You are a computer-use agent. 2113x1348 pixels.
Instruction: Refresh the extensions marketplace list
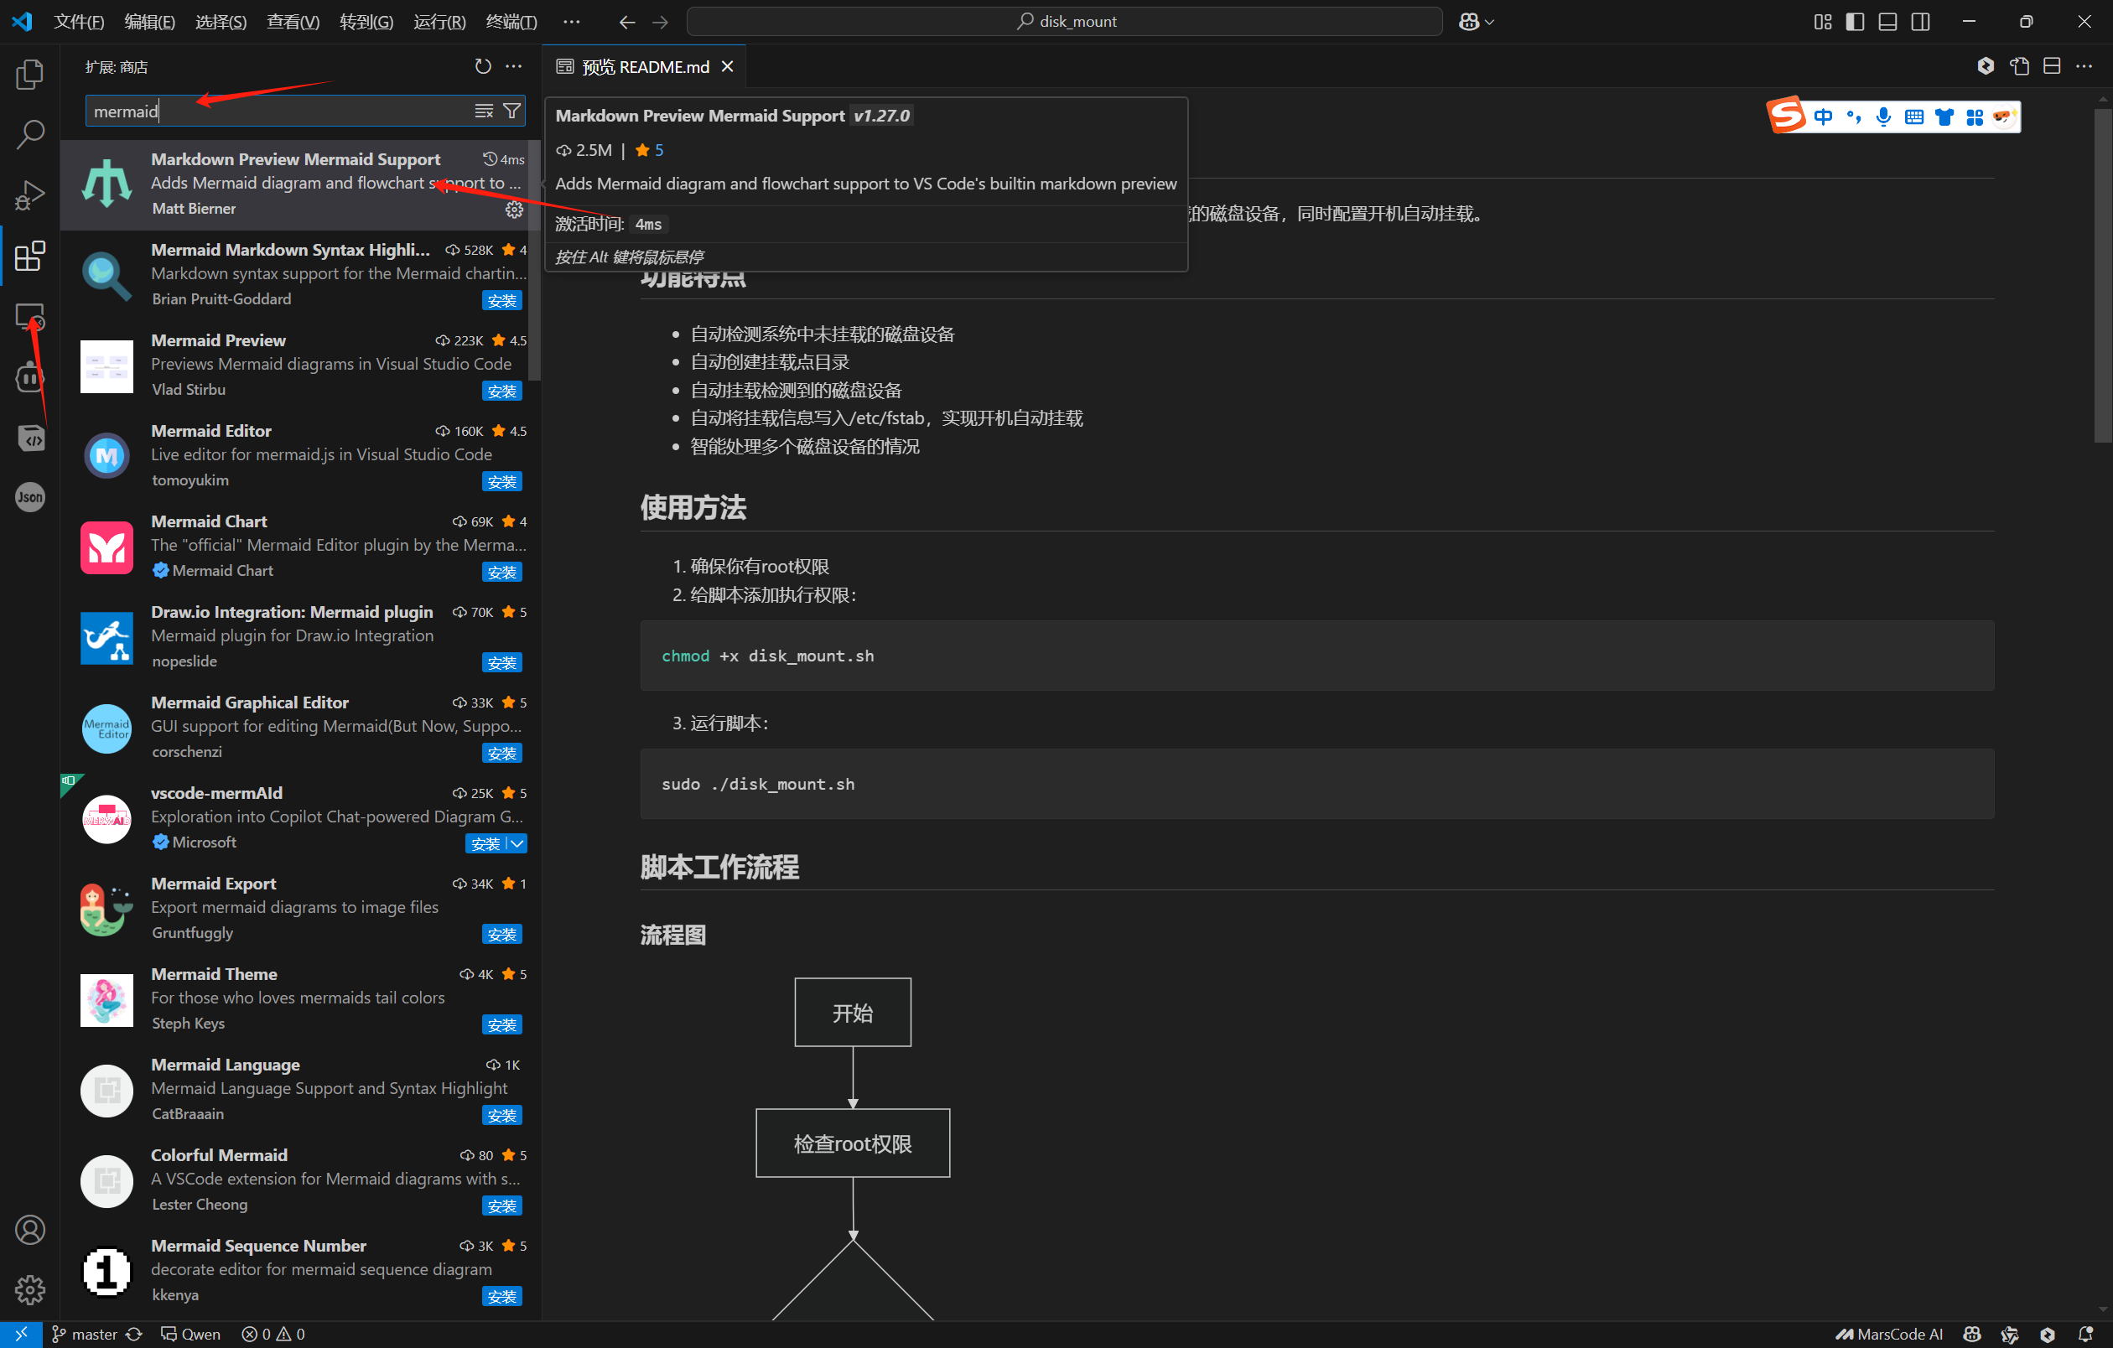click(x=483, y=67)
